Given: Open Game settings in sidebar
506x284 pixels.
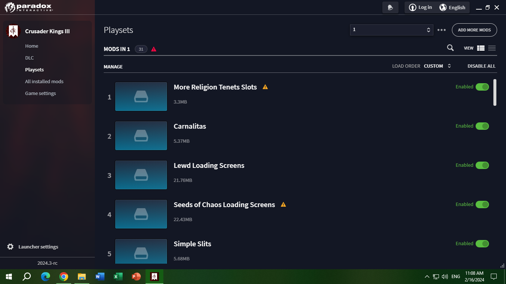Looking at the screenshot, I should (40, 94).
